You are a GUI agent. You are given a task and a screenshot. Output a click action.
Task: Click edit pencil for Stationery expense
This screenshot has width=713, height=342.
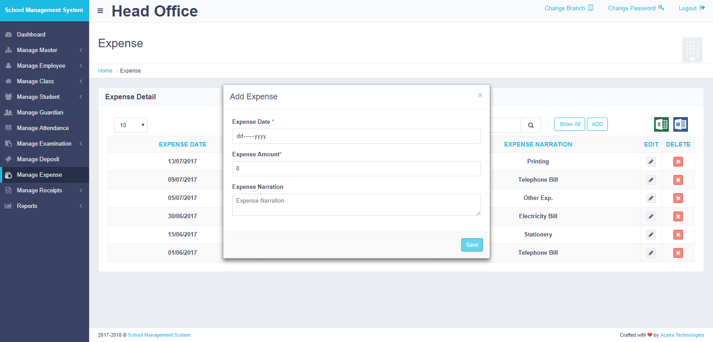[651, 235]
